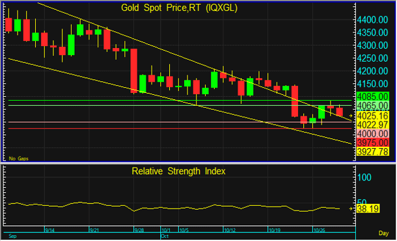Click the light green 4065.00 level tag
The image size is (397, 241).
pos(373,106)
